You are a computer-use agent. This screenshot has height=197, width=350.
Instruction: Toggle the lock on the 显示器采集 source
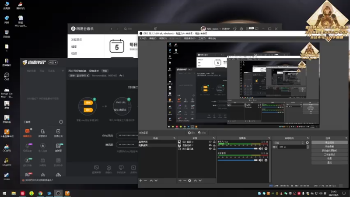[214, 149]
